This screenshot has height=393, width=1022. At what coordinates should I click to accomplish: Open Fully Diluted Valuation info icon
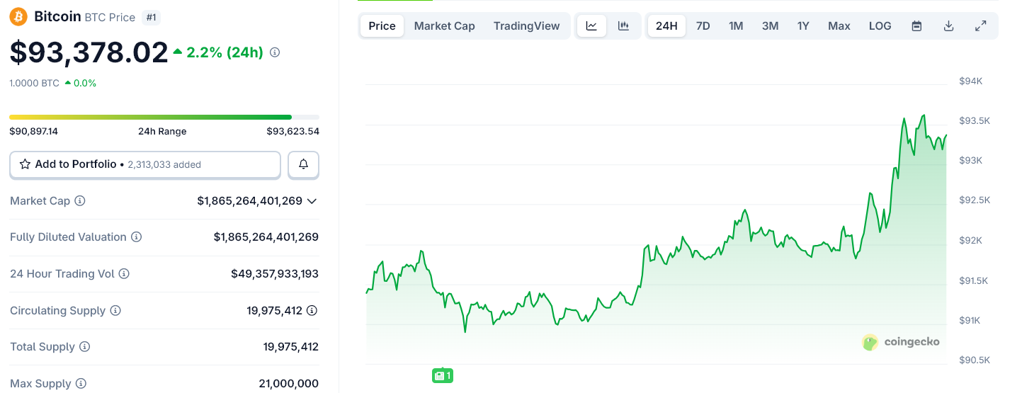click(136, 237)
